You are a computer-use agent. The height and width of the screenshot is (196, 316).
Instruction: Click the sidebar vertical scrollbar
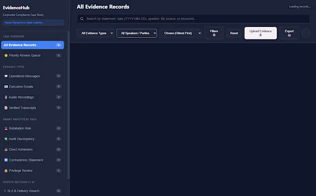(68, 105)
